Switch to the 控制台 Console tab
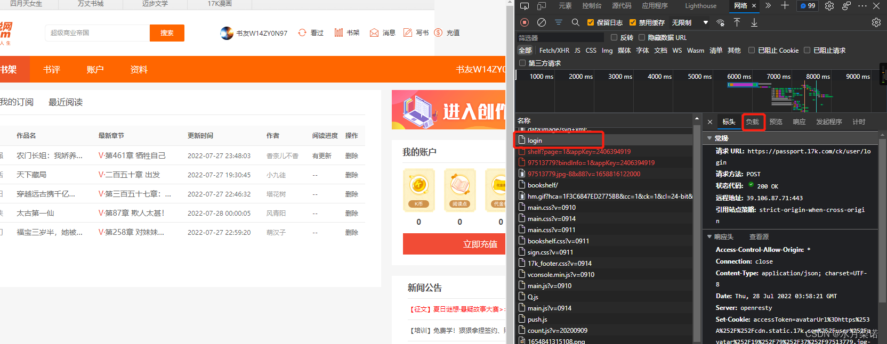 [x=592, y=6]
